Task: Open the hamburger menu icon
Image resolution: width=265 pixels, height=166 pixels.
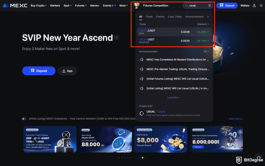Action: click(261, 6)
